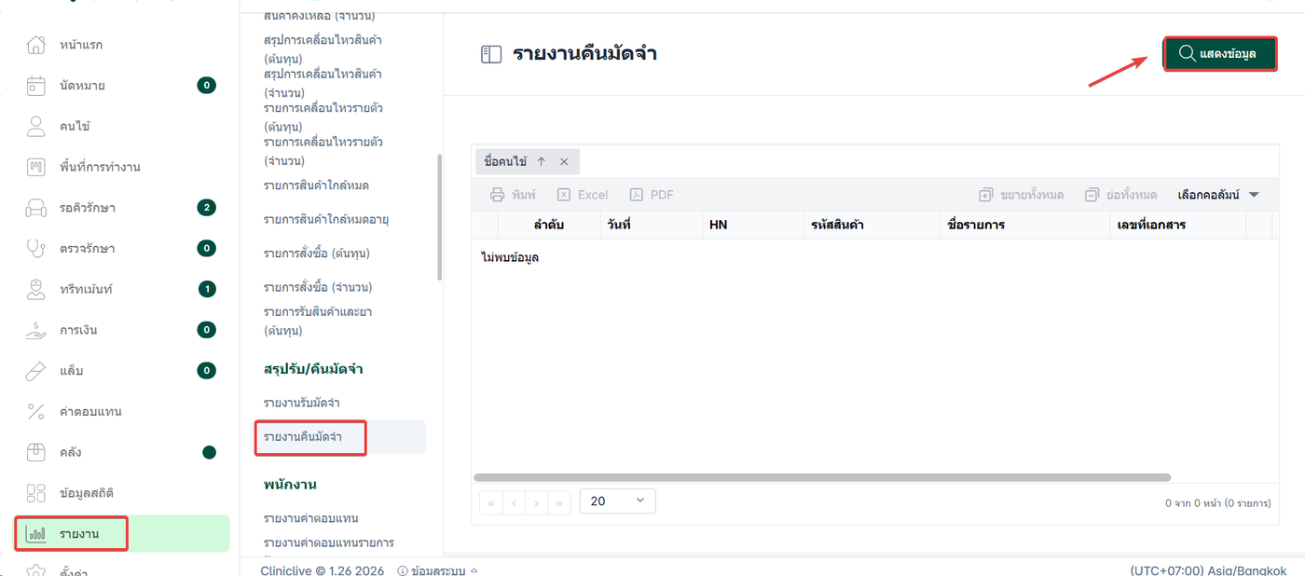Click the report book icon beside title
The width and height of the screenshot is (1305, 576).
491,54
